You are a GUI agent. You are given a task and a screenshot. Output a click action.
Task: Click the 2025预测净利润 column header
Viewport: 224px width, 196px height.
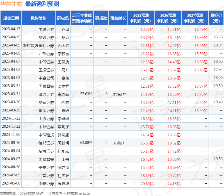tap(141, 18)
